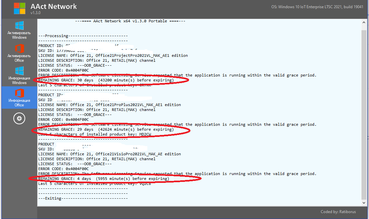Screen dimensions: 369x219
Task: Click the scrollbar down arrow
Action: (x=364, y=203)
